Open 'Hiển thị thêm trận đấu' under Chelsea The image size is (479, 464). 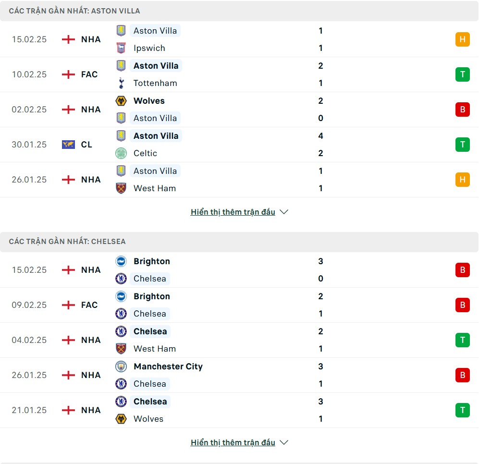pyautogui.click(x=233, y=442)
